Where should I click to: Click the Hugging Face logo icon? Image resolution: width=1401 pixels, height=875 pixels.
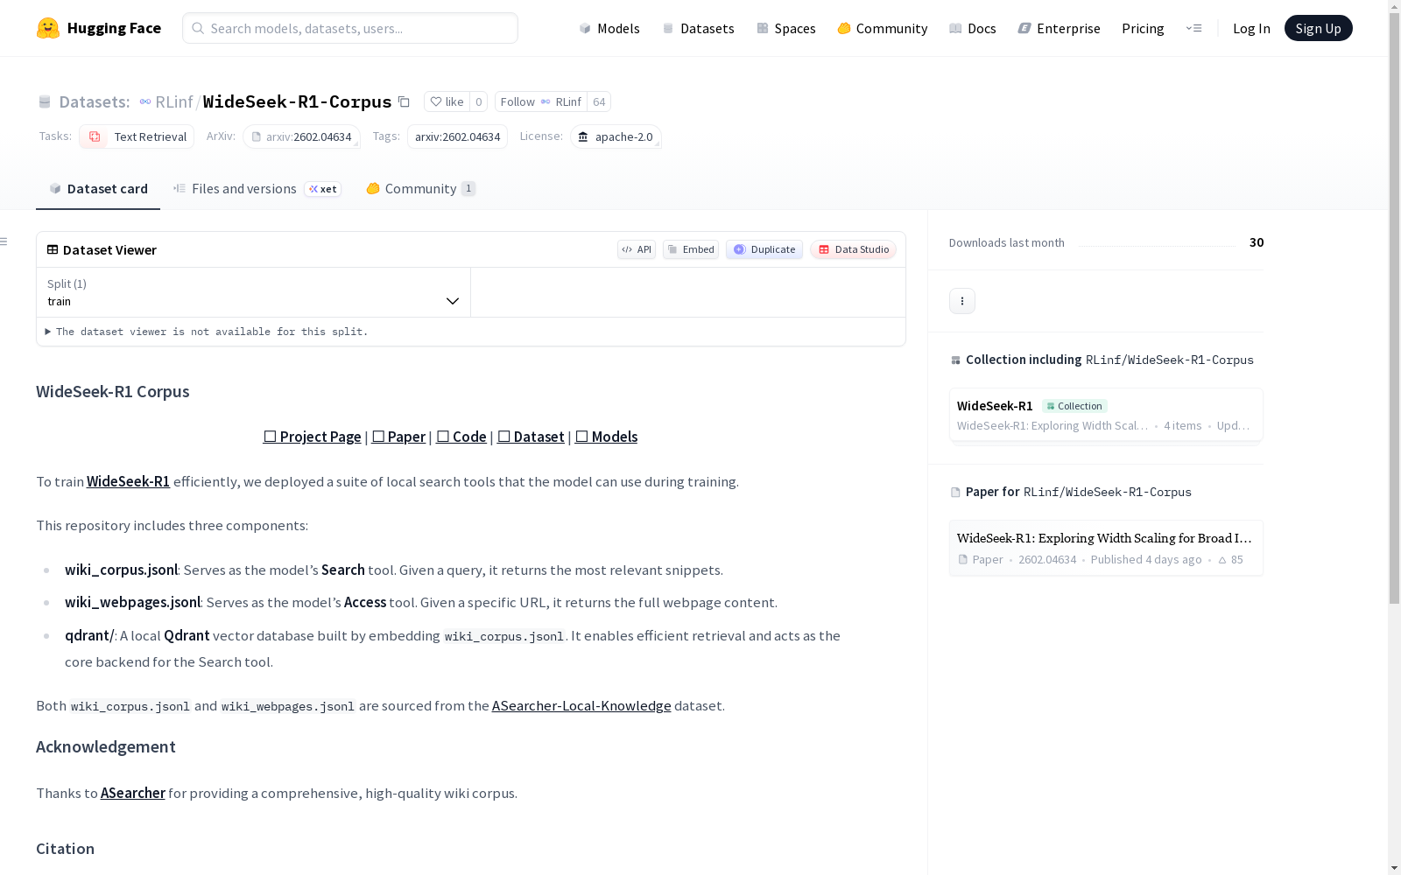(48, 28)
